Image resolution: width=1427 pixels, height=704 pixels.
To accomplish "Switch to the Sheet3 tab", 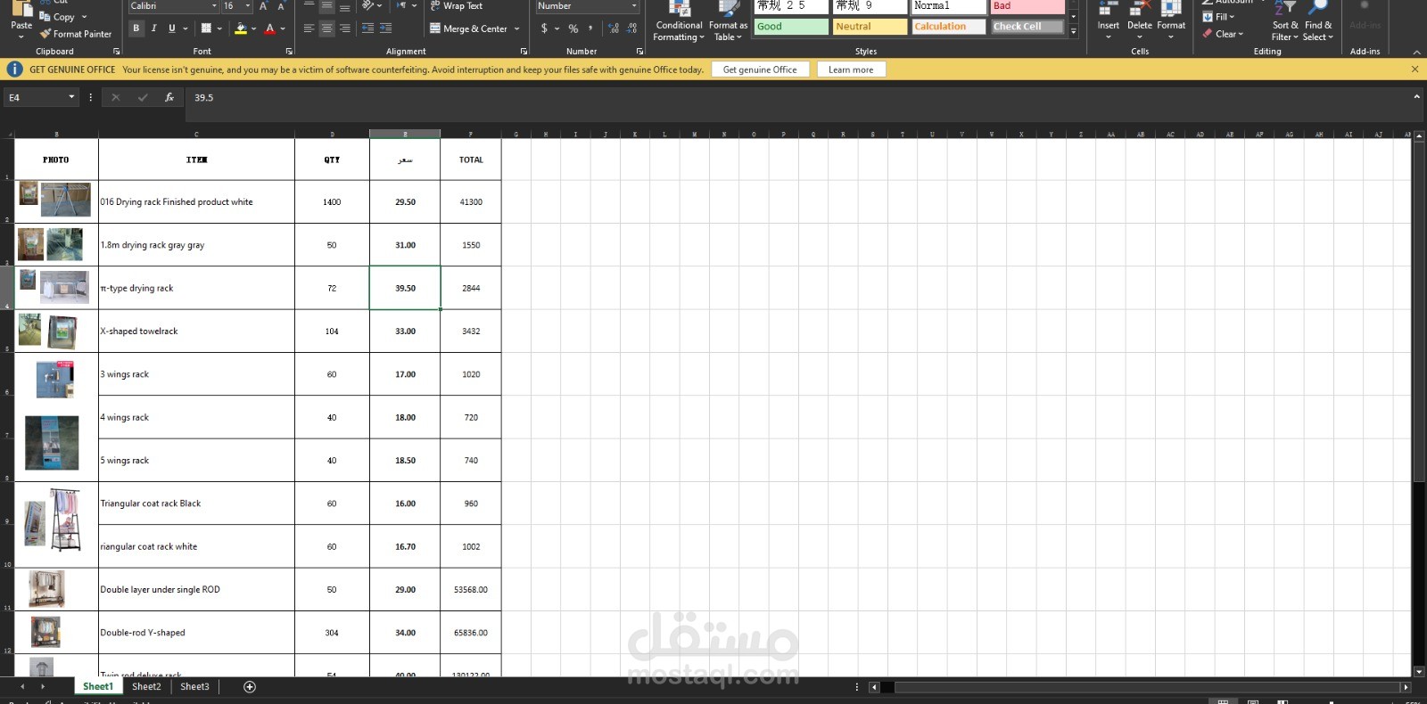I will [x=194, y=687].
